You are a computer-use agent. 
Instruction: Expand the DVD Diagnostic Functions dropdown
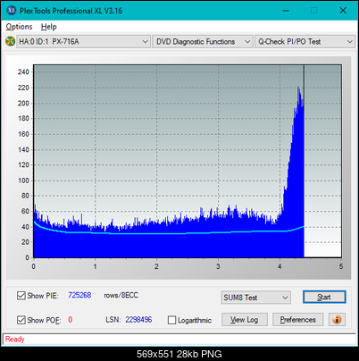(x=203, y=42)
